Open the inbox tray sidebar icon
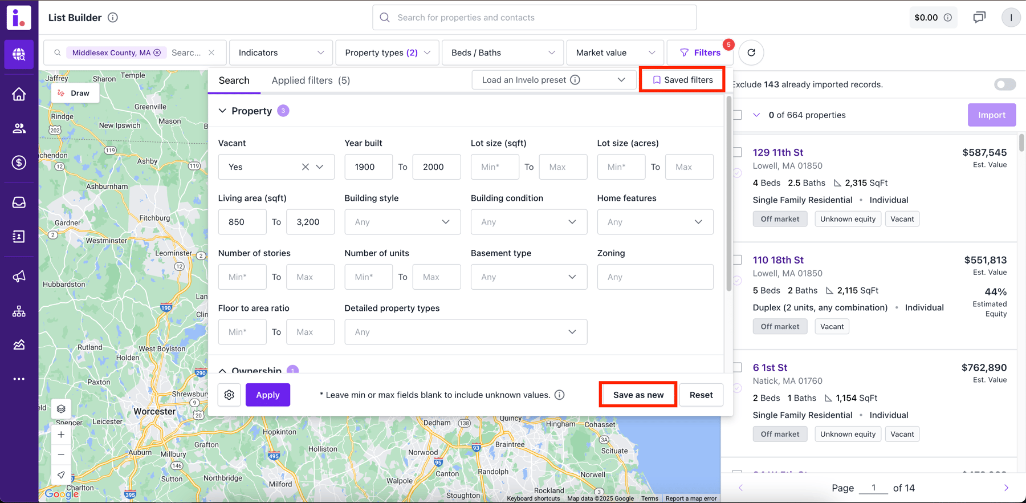Image resolution: width=1026 pixels, height=503 pixels. pyautogui.click(x=19, y=202)
